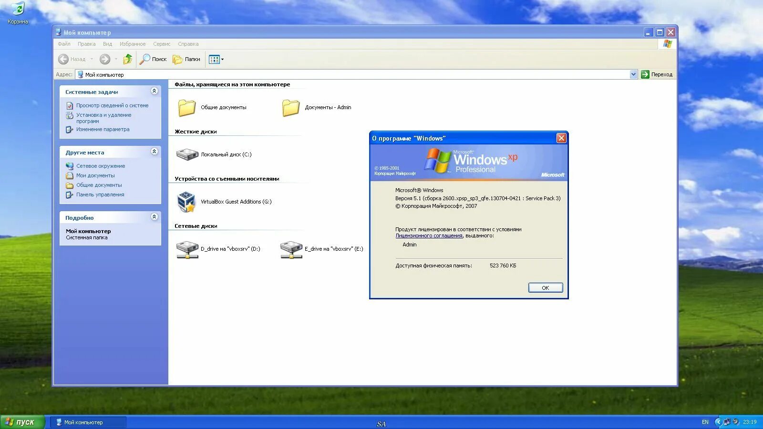
Task: Open Forward button history dropdown arrow
Action: point(116,59)
